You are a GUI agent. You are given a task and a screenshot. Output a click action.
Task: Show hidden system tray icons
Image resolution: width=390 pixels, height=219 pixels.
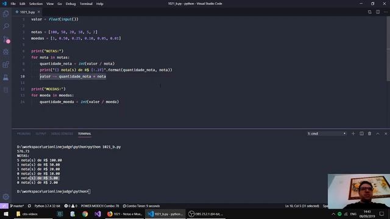click(x=333, y=214)
